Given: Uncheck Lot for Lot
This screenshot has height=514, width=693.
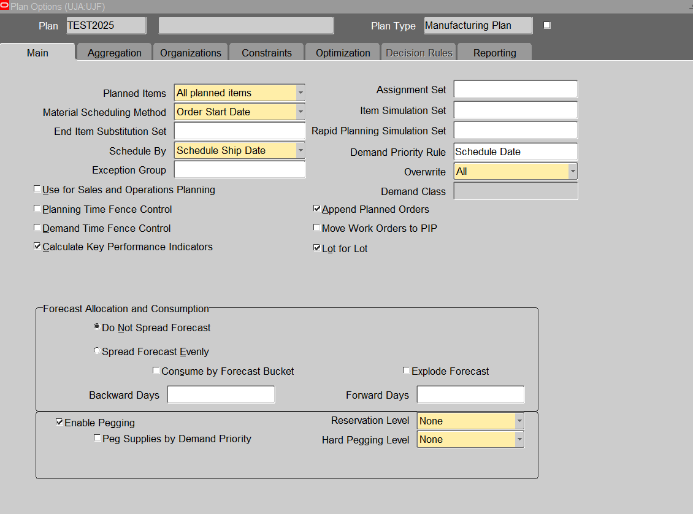Looking at the screenshot, I should [317, 248].
